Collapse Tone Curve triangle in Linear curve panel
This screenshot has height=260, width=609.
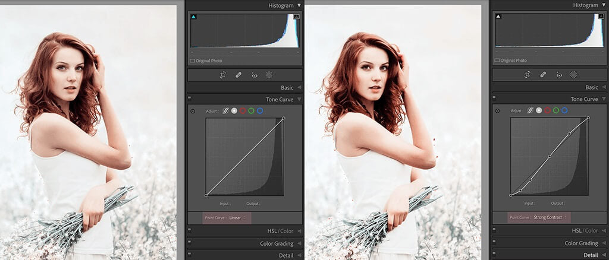point(299,100)
